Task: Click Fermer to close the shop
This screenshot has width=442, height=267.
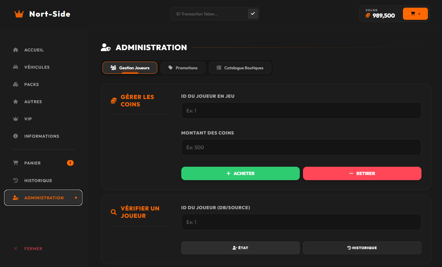Action: [x=33, y=248]
